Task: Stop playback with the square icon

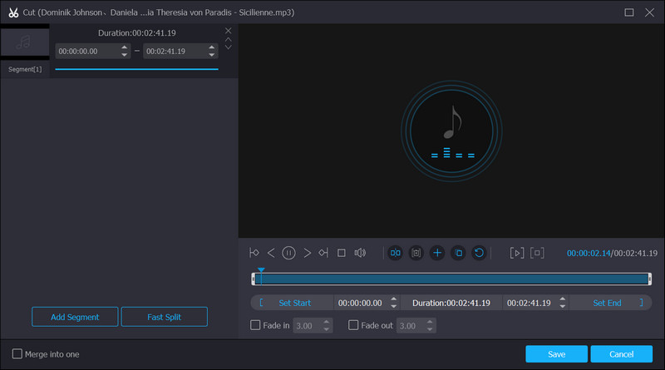Action: pos(341,253)
